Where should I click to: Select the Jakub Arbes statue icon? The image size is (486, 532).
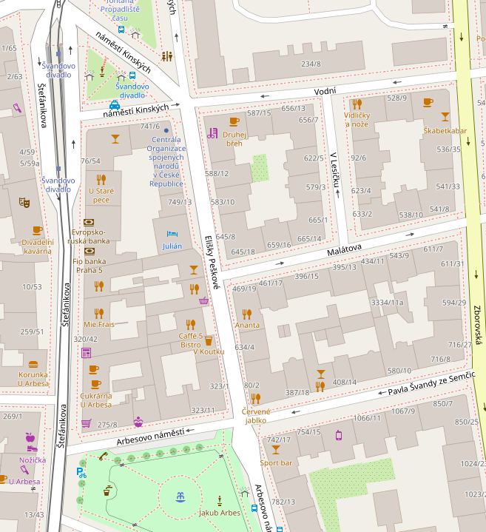pyautogui.click(x=220, y=500)
